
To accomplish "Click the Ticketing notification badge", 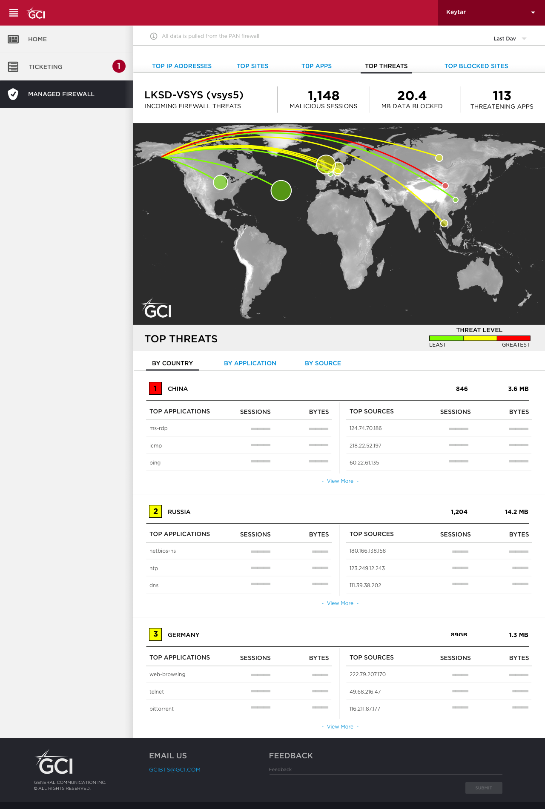I will [119, 66].
